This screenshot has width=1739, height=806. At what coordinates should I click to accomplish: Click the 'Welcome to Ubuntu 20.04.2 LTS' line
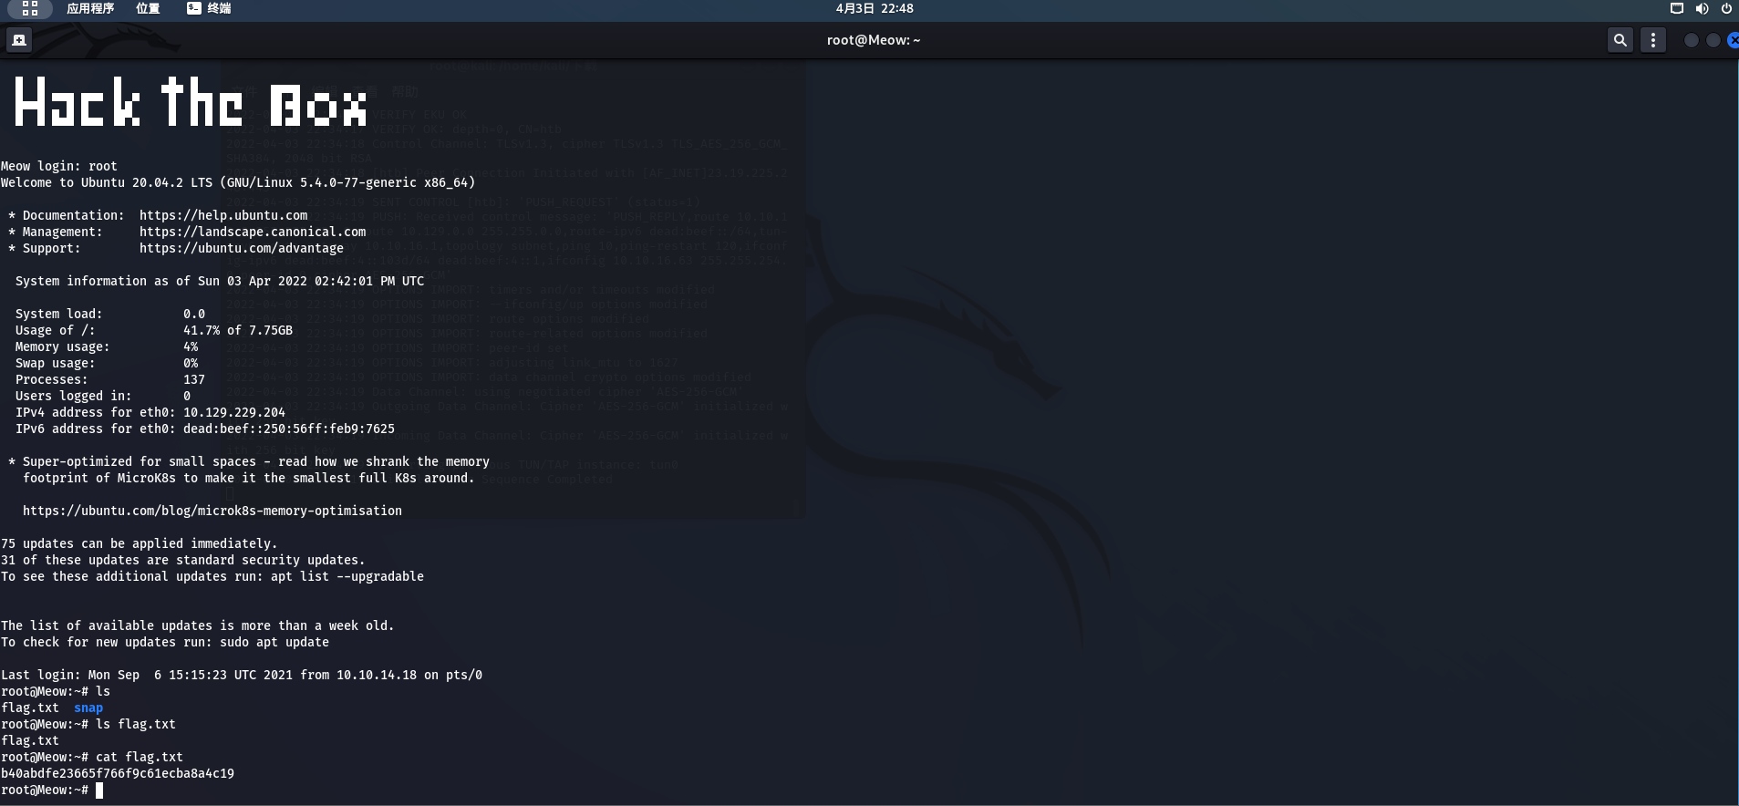tap(238, 182)
